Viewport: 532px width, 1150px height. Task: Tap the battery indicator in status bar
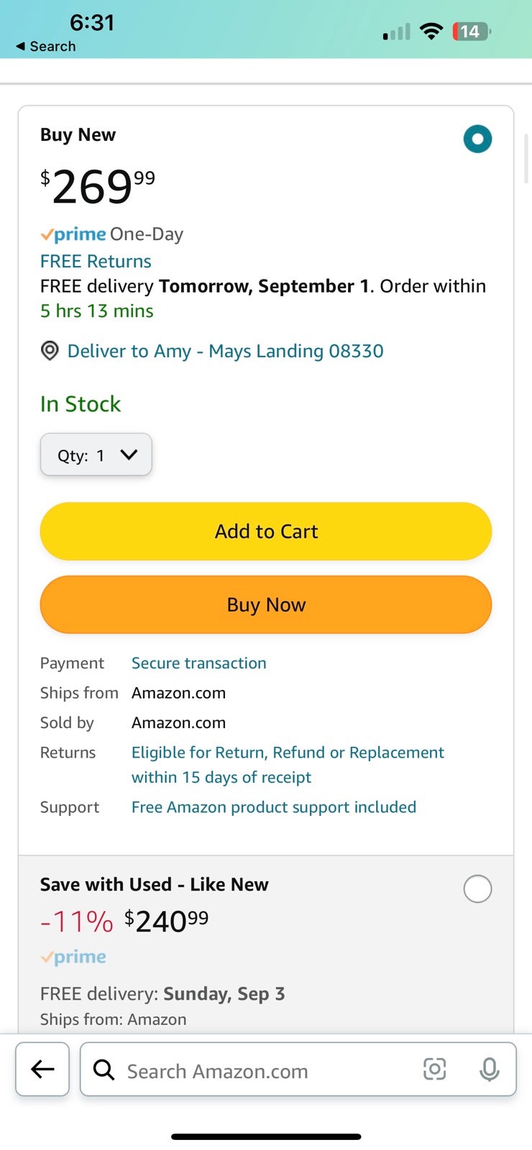471,32
